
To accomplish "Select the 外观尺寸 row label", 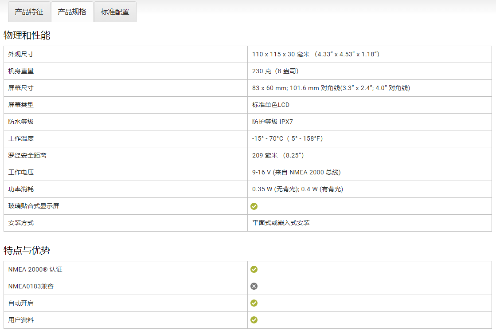I will [21, 54].
